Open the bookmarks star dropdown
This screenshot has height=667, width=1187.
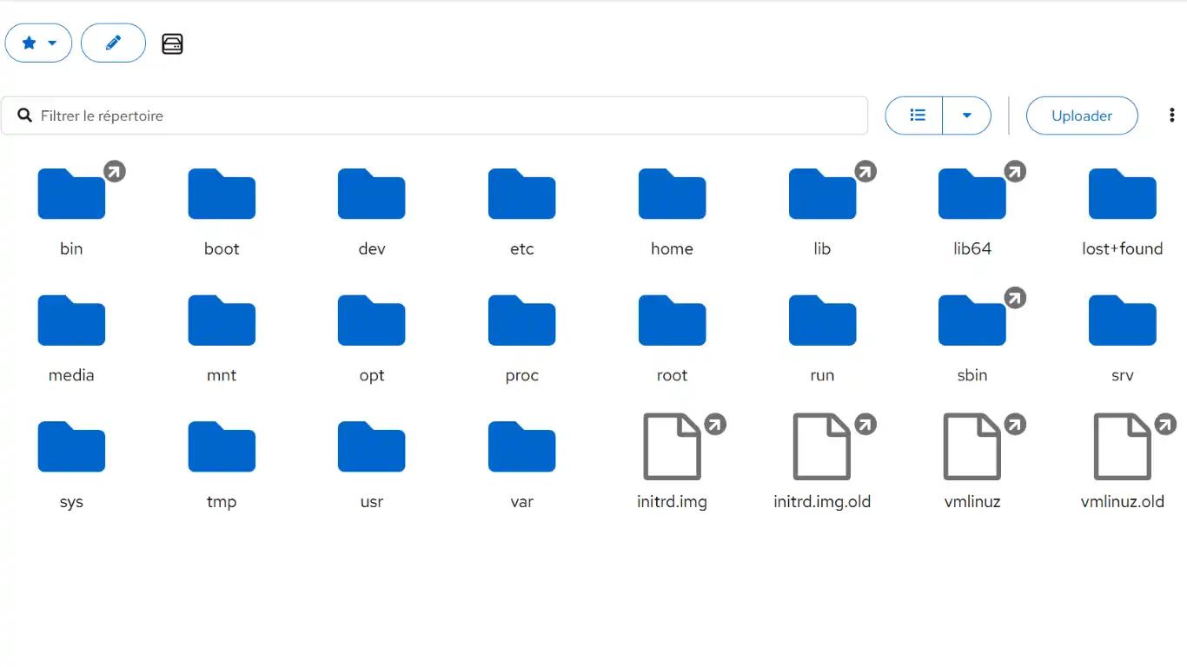coord(38,43)
